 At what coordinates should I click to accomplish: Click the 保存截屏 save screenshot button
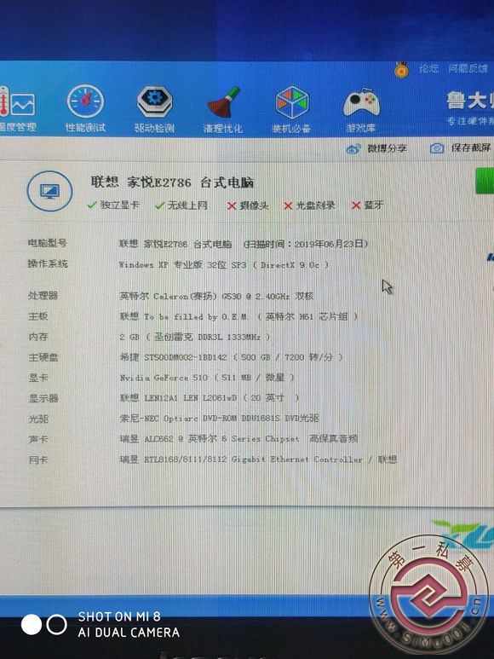[x=461, y=148]
